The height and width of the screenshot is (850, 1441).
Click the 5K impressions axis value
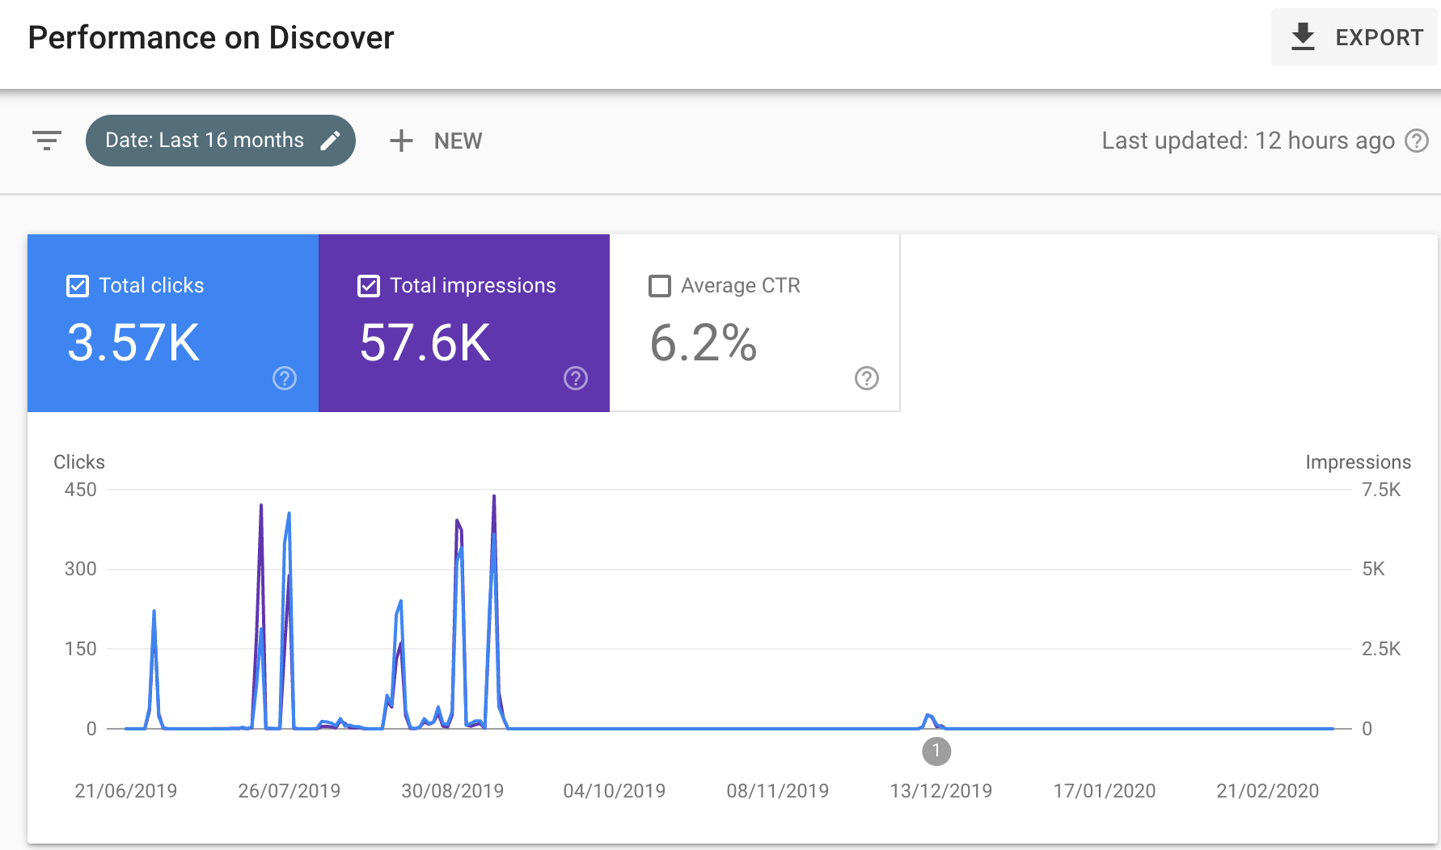click(x=1373, y=569)
